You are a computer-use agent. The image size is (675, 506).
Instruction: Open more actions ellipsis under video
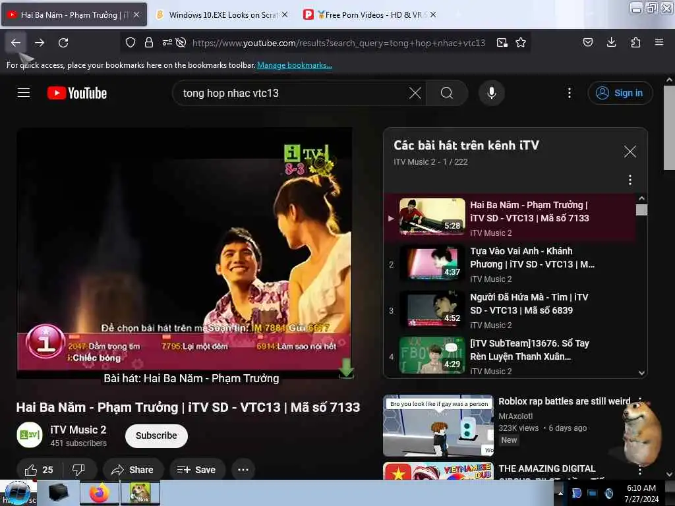click(243, 470)
